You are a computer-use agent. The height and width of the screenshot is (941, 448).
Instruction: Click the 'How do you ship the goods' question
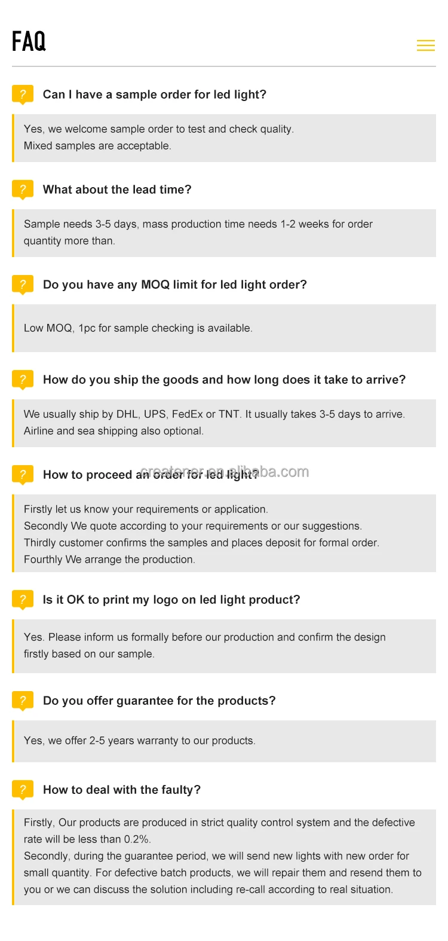224,380
